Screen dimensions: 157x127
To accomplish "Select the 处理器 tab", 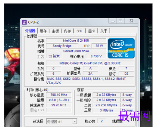I will point(30,31).
